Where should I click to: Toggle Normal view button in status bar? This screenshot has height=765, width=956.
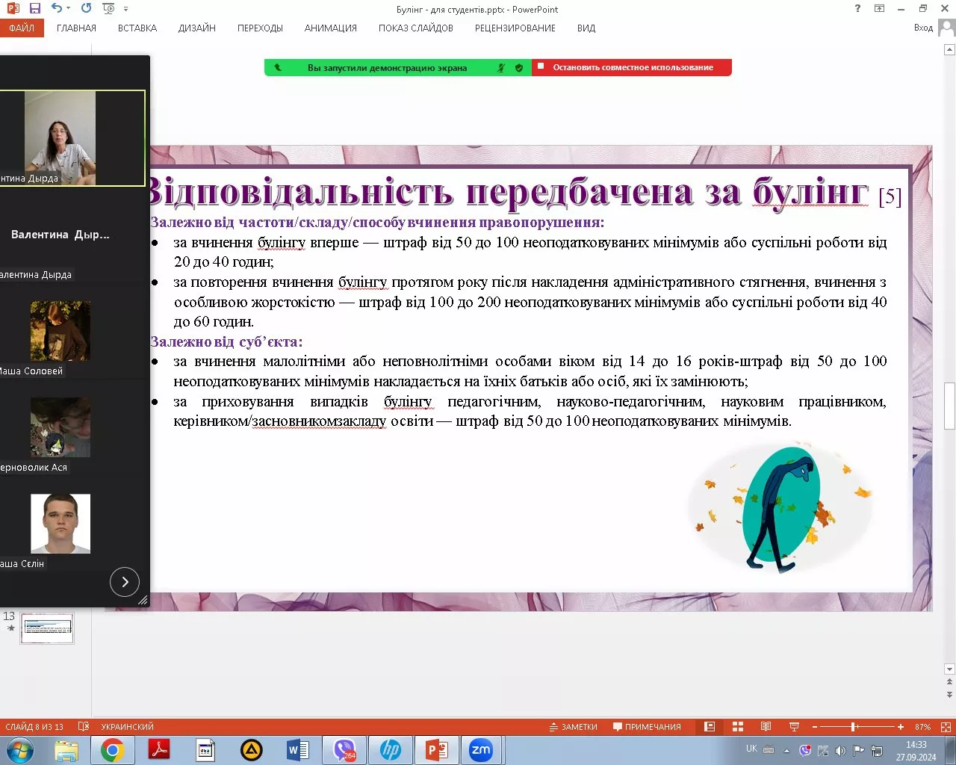point(710,727)
